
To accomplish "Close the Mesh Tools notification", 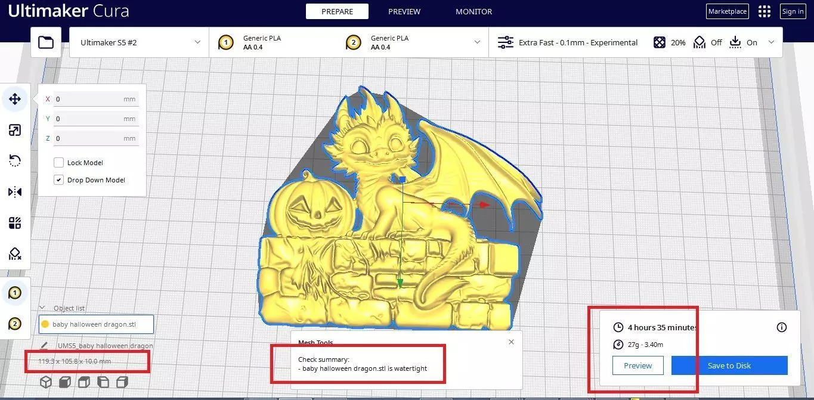I will pyautogui.click(x=511, y=342).
